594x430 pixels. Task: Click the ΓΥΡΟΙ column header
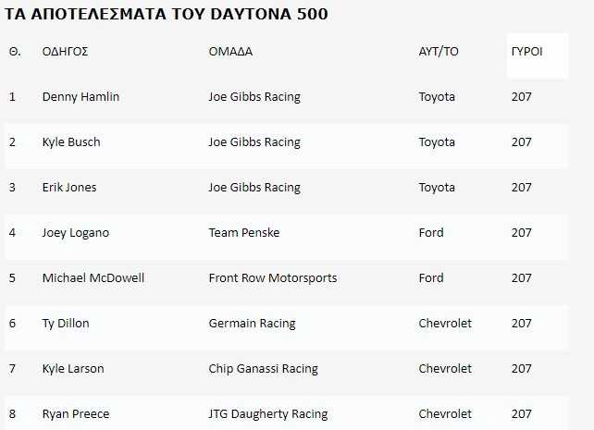click(x=526, y=51)
